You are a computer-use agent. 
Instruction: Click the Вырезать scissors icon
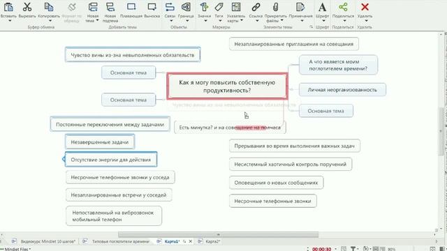27,7
